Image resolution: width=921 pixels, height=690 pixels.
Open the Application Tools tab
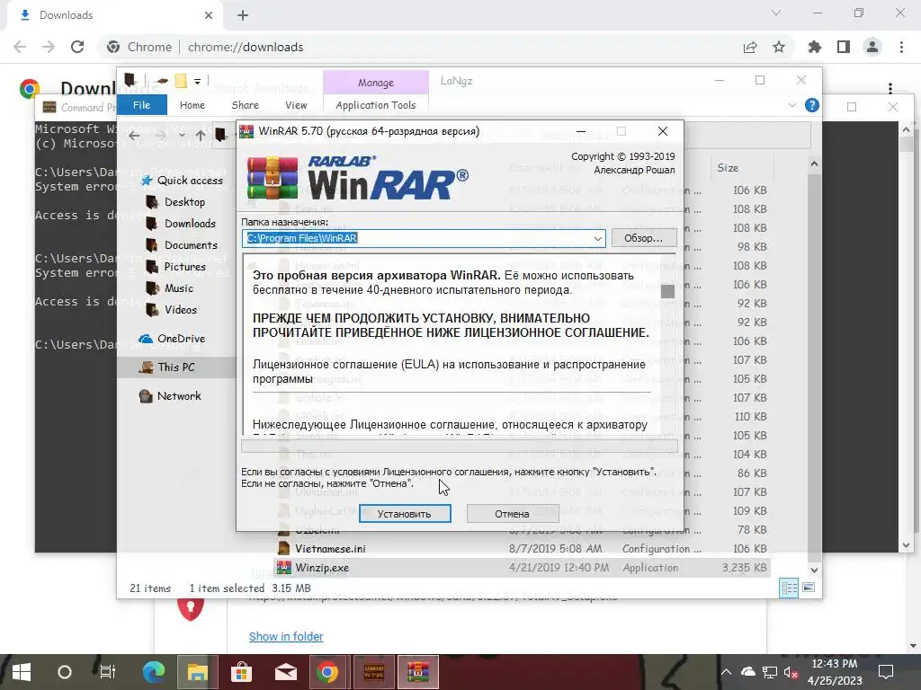click(375, 105)
